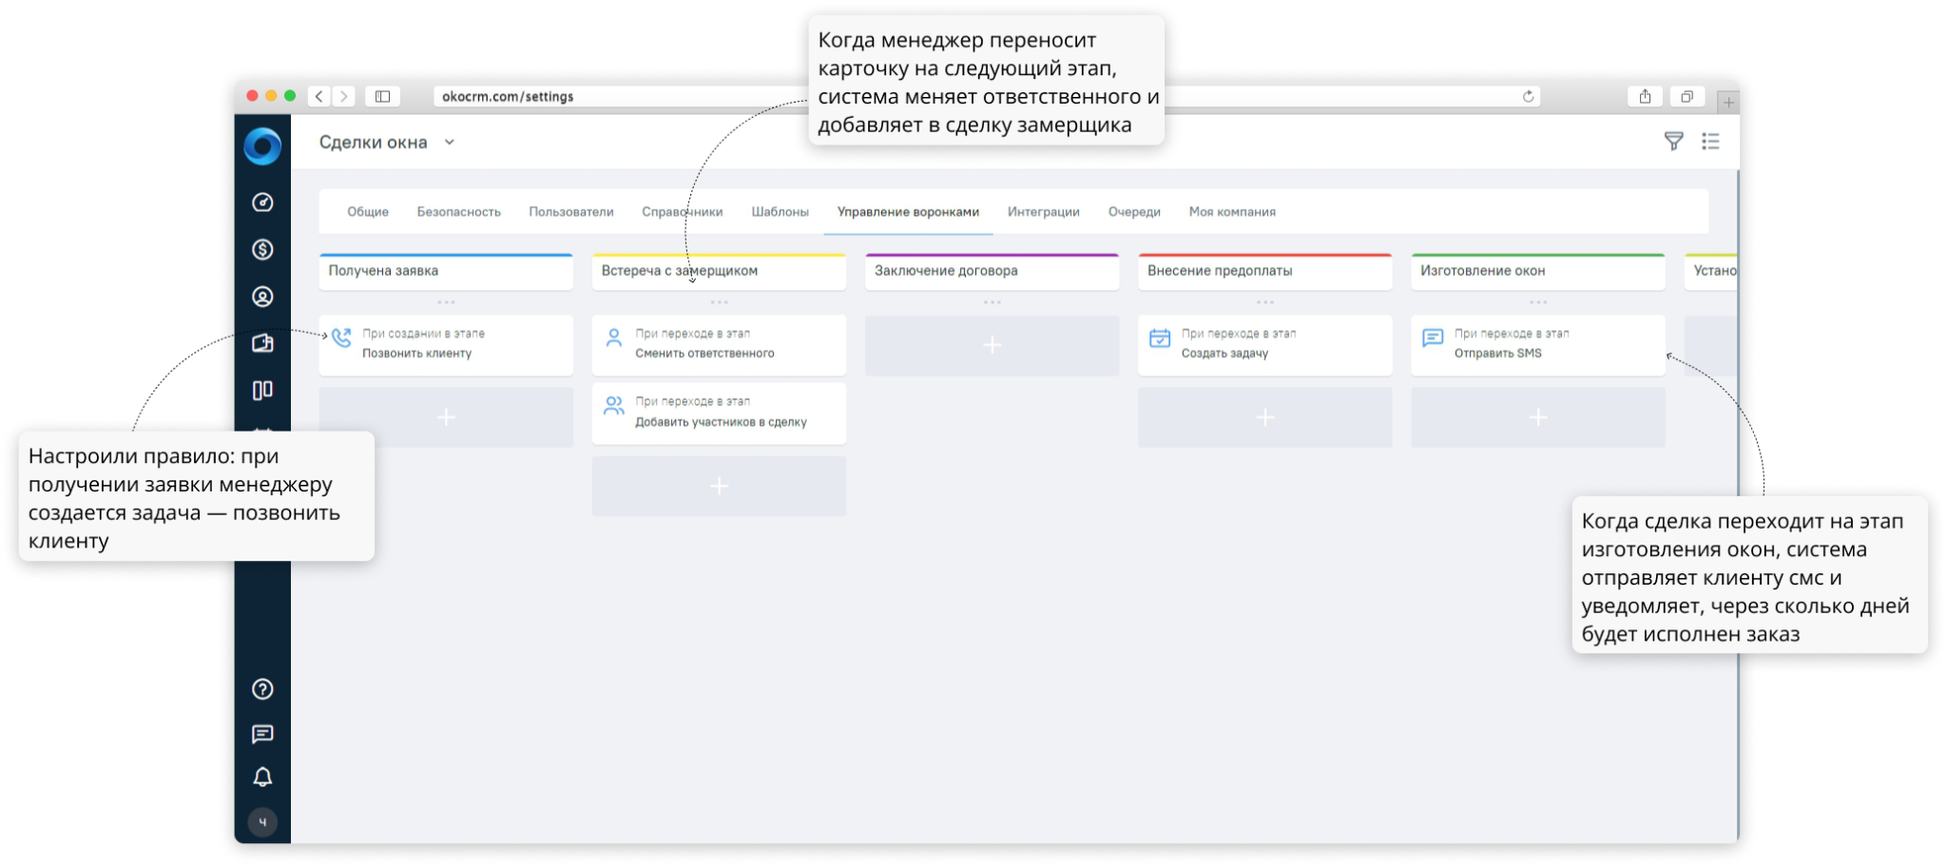
Task: Switch to the Моя компания tab
Action: pos(1232,212)
